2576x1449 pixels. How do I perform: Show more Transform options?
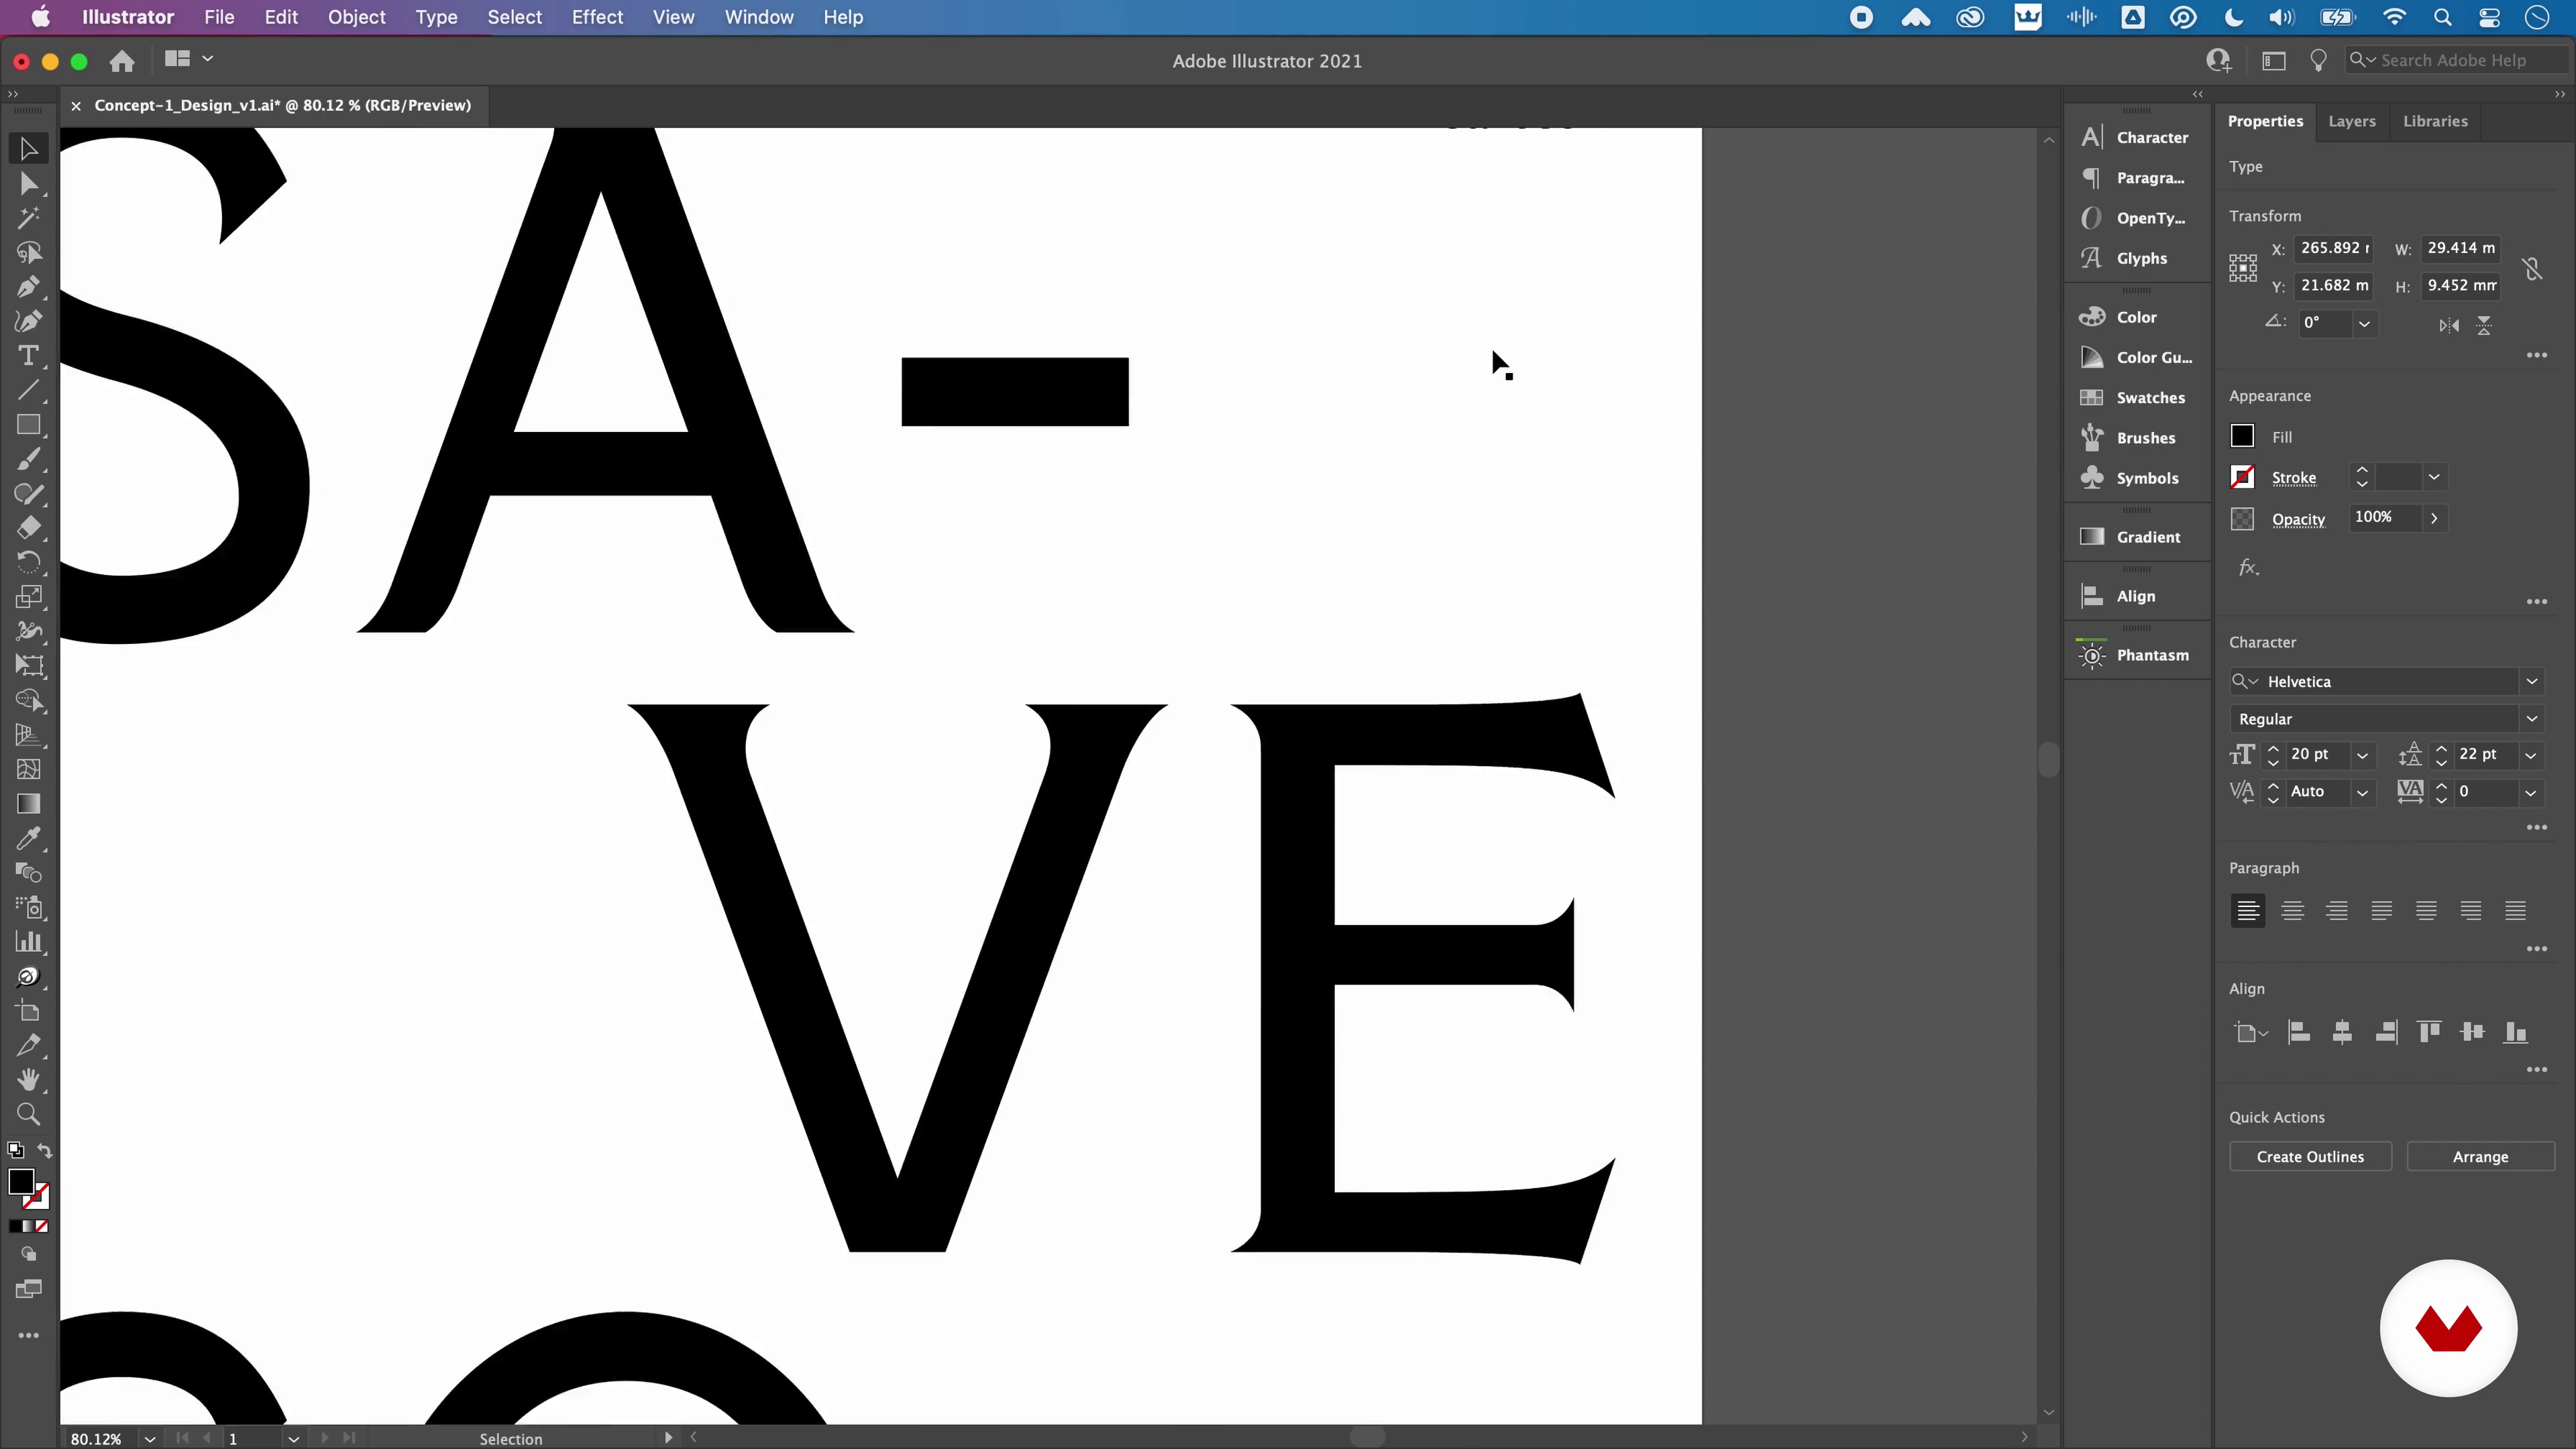pos(2537,355)
